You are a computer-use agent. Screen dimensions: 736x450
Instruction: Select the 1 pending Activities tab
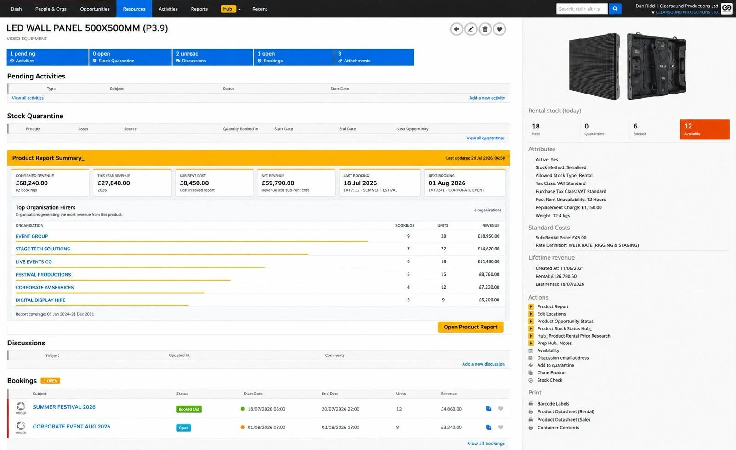coord(48,57)
